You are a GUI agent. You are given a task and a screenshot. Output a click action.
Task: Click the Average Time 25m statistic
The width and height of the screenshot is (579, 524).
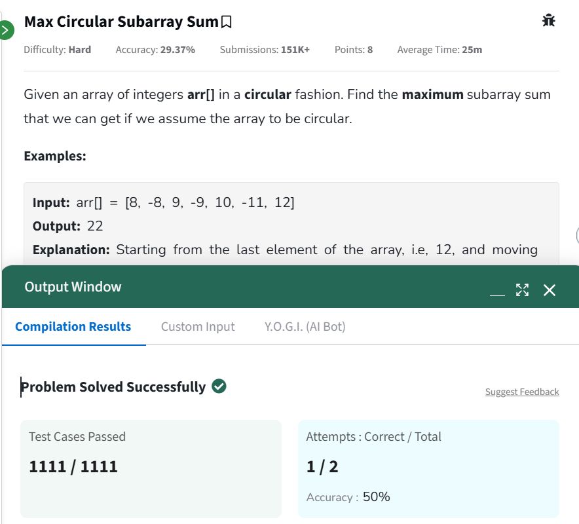tap(439, 50)
